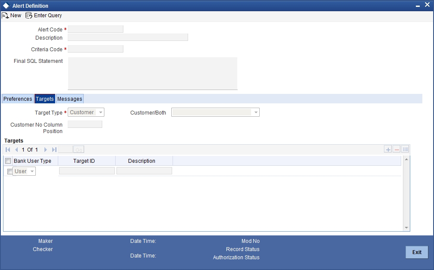
Task: Open the Bank User Type User dropdown
Action: tap(24, 171)
